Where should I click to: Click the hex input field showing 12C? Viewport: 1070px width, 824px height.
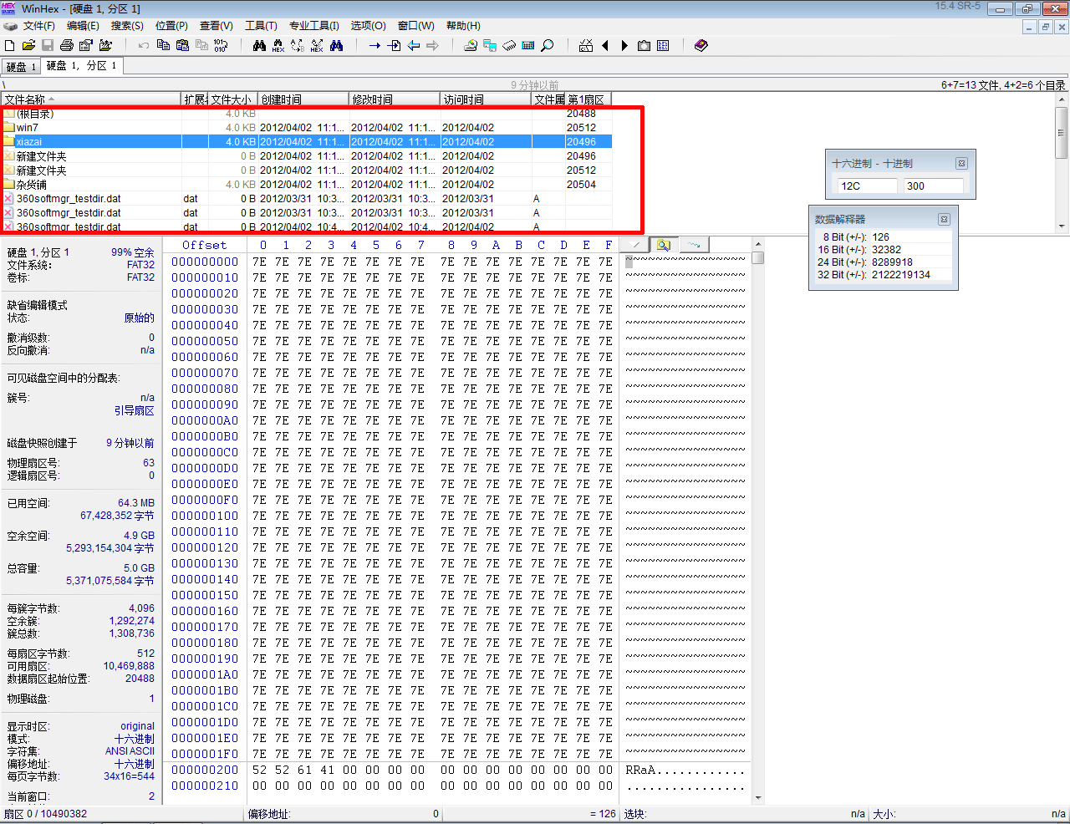click(867, 186)
